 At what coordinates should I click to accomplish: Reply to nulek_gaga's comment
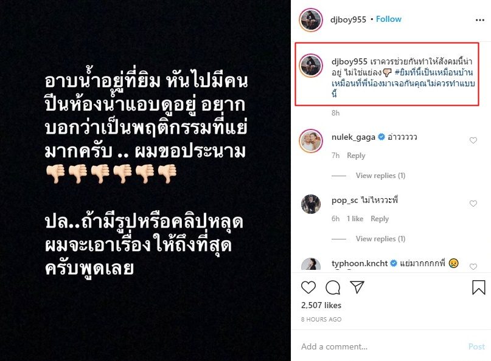[x=356, y=156]
